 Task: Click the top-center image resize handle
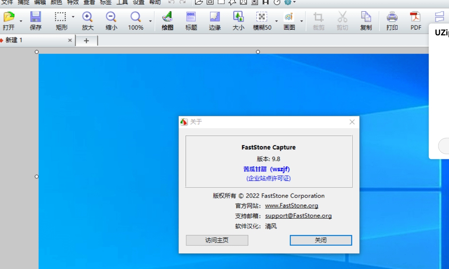pyautogui.click(x=258, y=52)
